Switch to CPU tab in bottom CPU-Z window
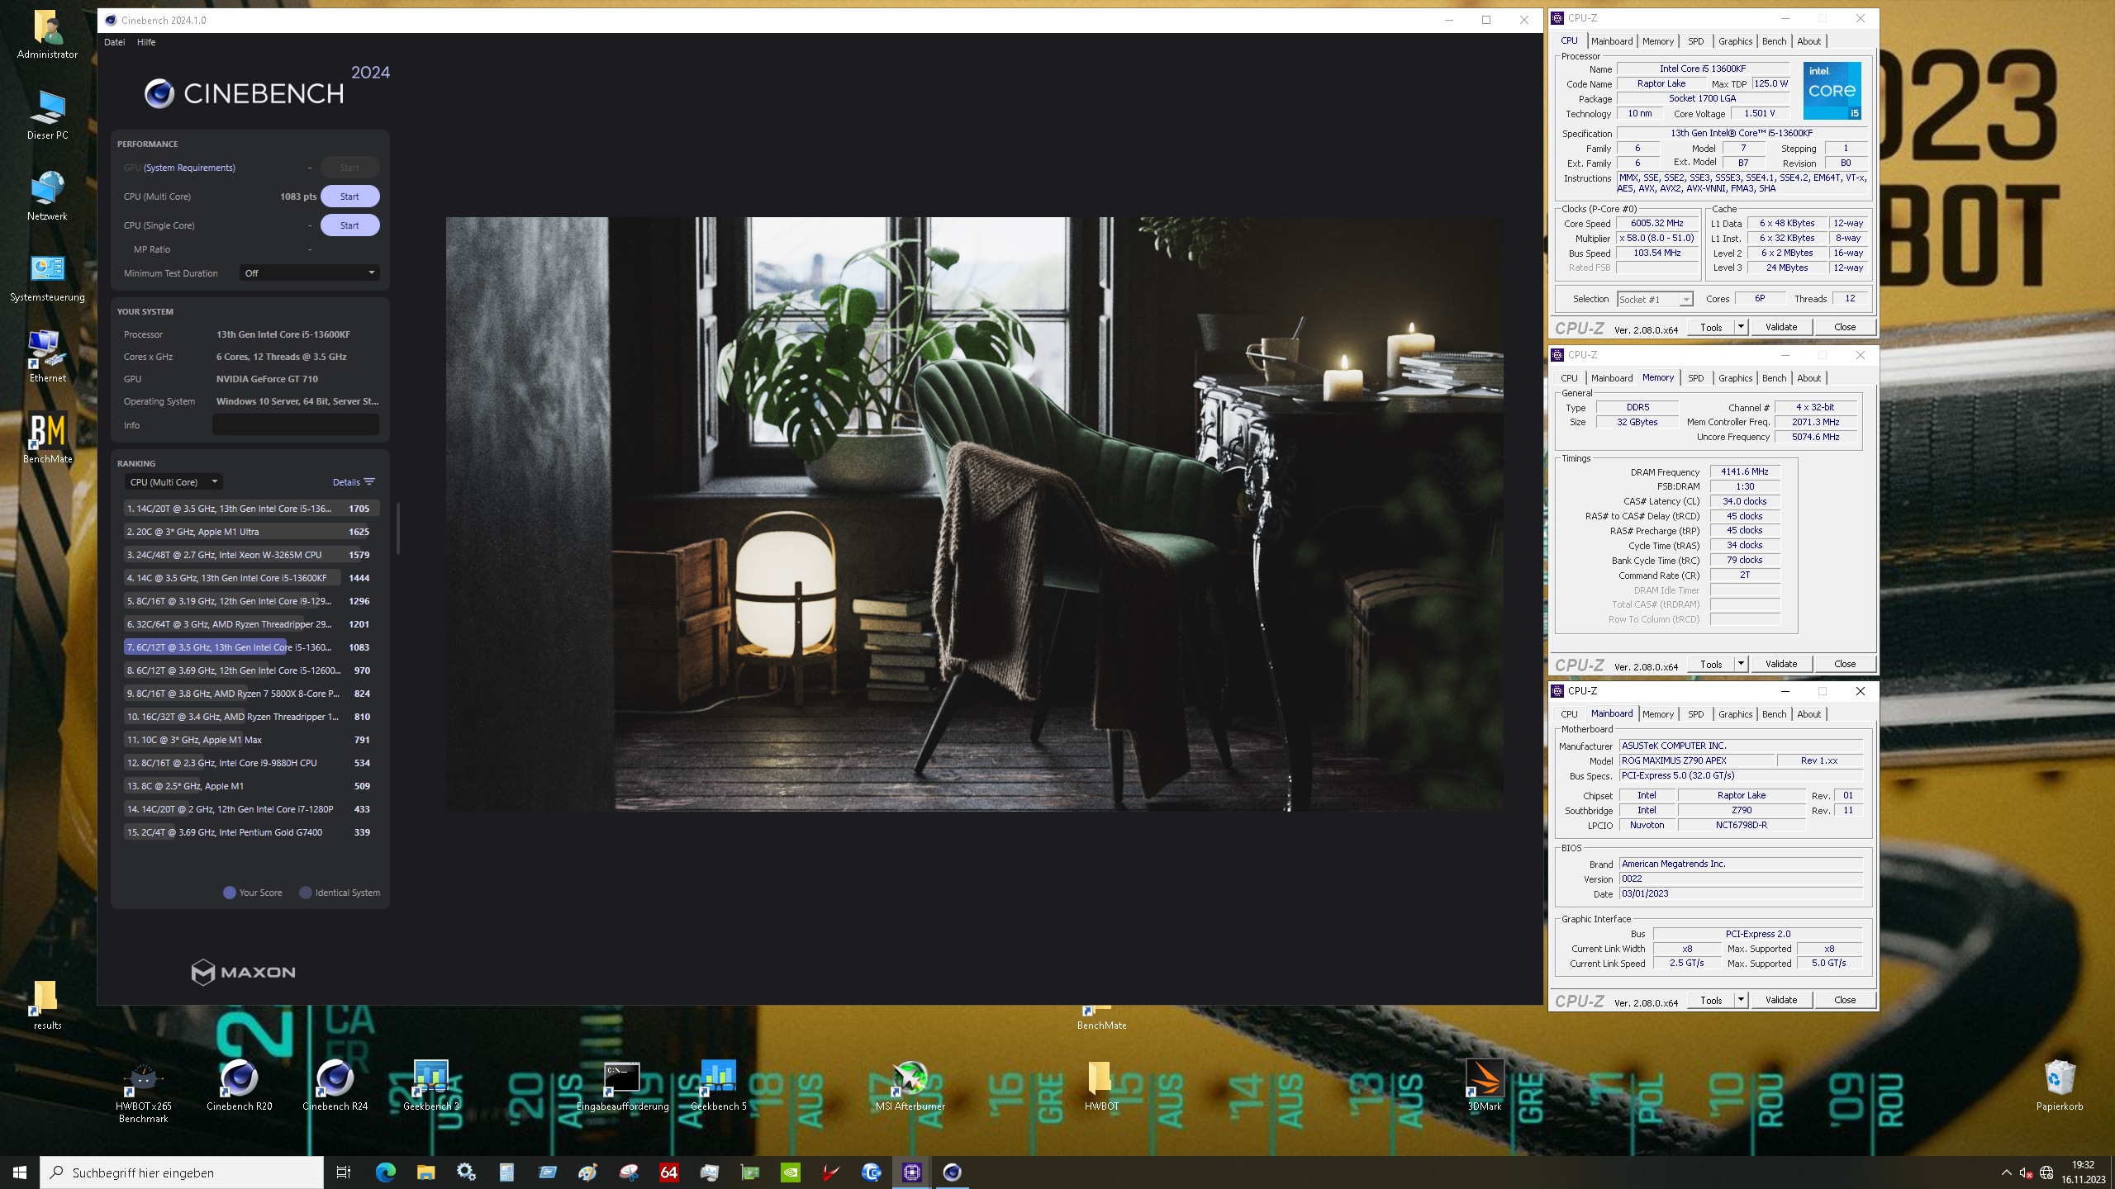The image size is (2115, 1189). [x=1569, y=714]
